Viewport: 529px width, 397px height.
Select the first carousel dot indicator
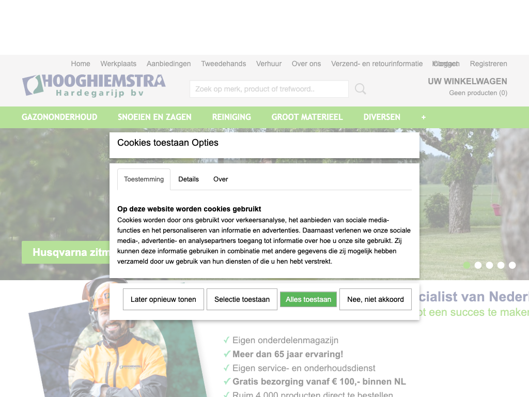(467, 265)
